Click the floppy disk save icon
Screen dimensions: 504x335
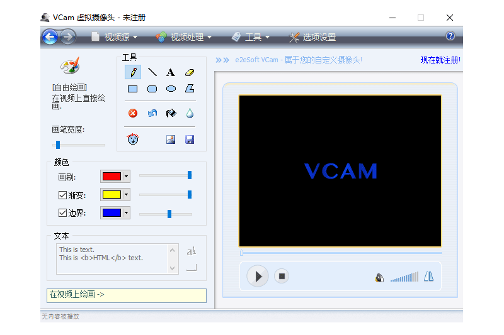[x=190, y=140]
